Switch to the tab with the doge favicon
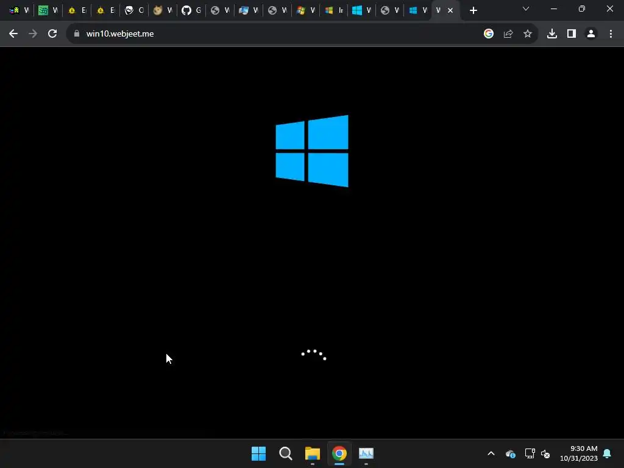Viewport: 624px width, 468px height. pyautogui.click(x=163, y=11)
